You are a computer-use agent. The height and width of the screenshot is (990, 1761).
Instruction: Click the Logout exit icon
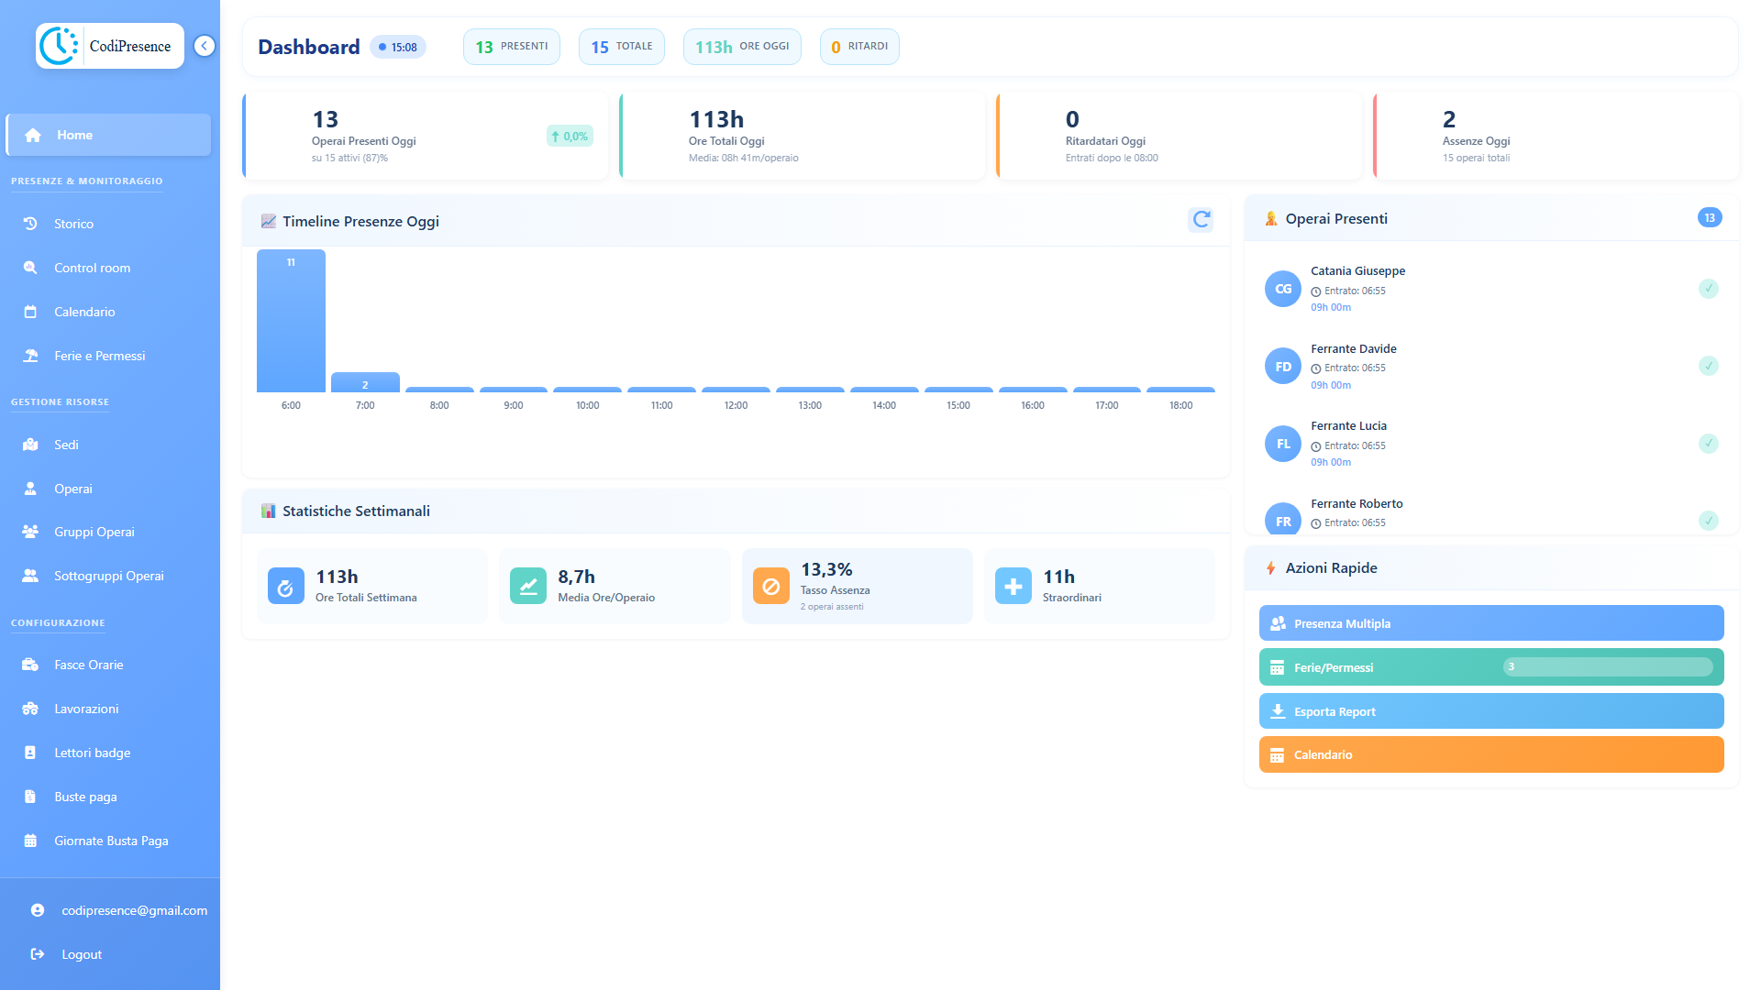(x=38, y=954)
